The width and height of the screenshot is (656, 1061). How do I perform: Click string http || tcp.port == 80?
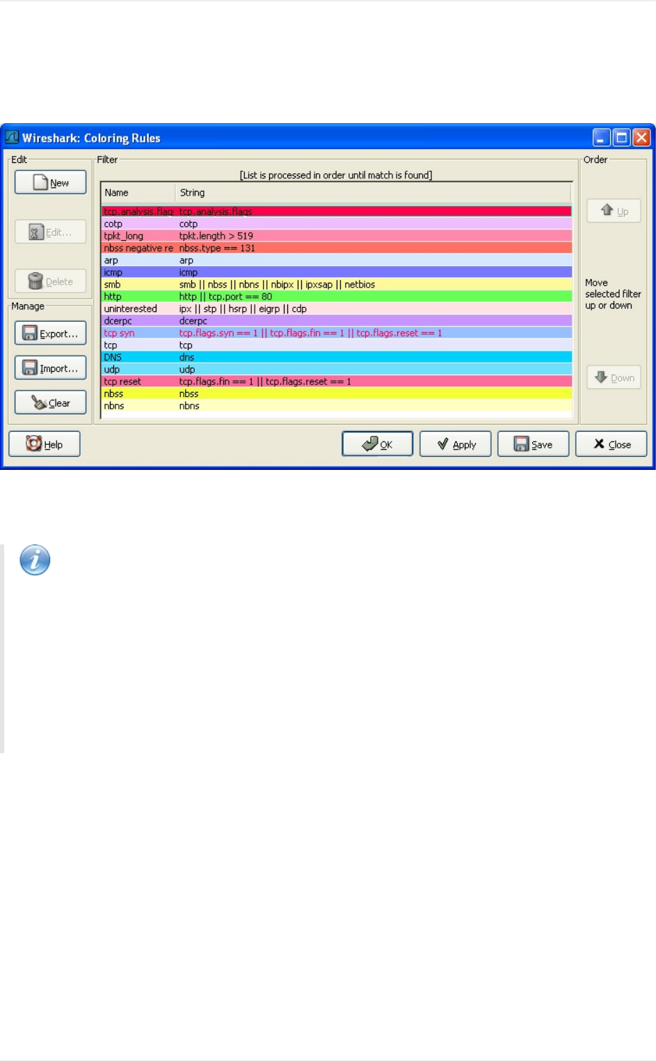[225, 297]
